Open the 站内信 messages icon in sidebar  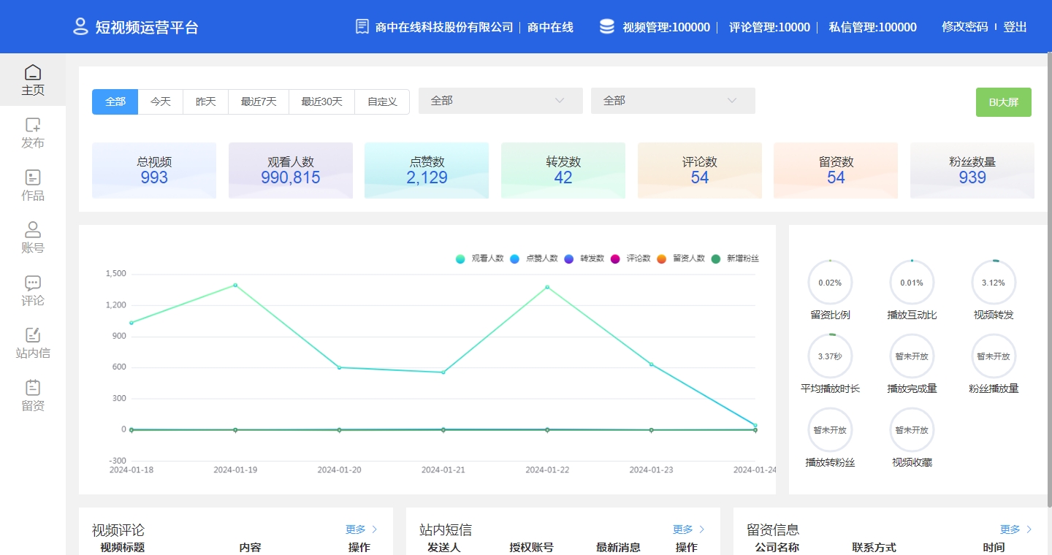33,335
